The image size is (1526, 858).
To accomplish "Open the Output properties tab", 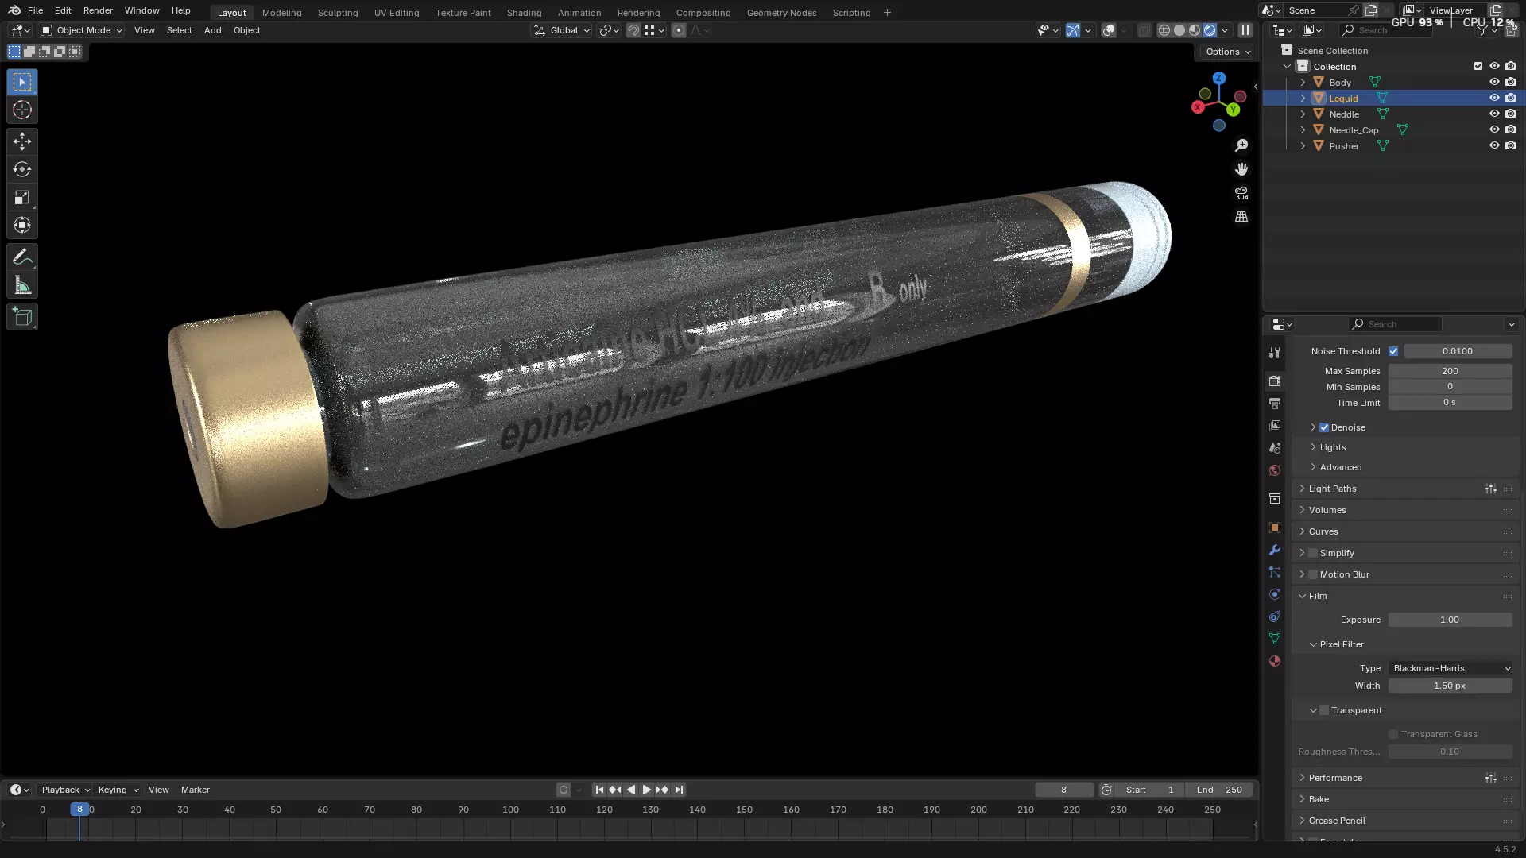I will pyautogui.click(x=1275, y=404).
